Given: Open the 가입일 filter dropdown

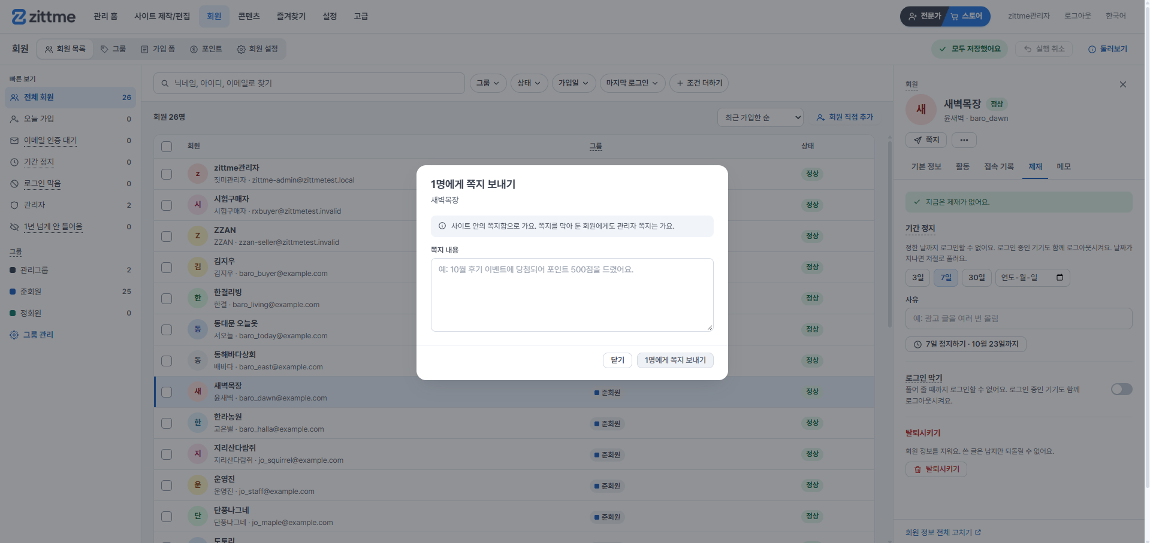Looking at the screenshot, I should click(574, 83).
